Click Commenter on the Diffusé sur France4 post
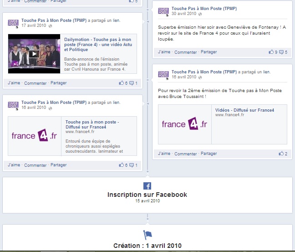 (x=36, y=165)
